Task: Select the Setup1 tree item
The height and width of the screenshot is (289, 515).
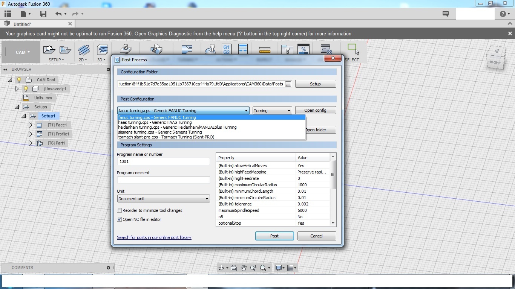Action: tap(48, 116)
